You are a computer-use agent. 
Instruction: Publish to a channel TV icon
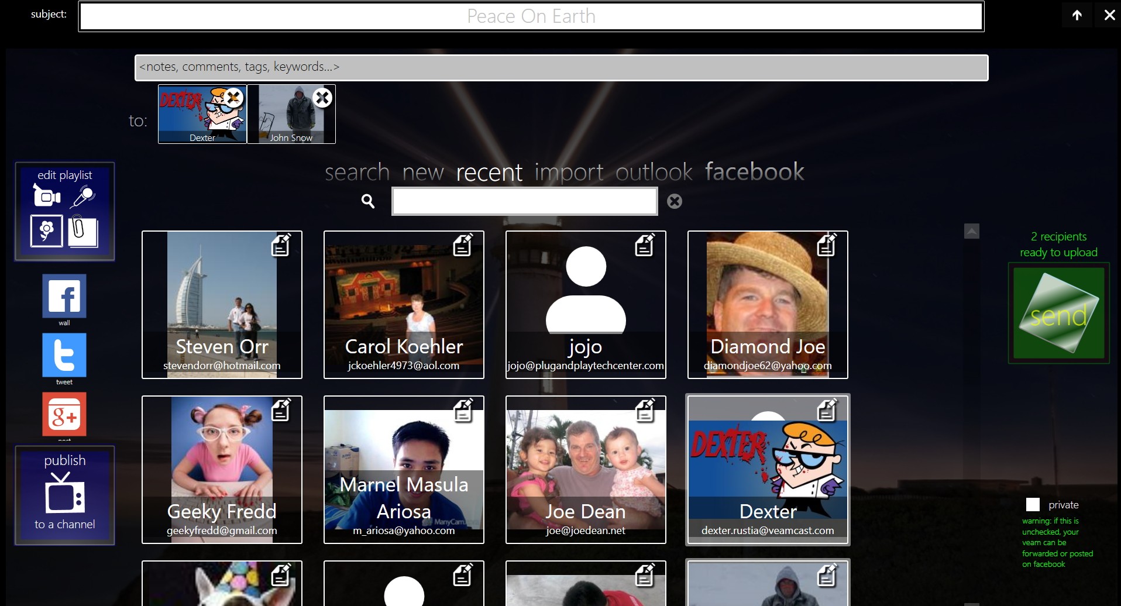point(64,493)
